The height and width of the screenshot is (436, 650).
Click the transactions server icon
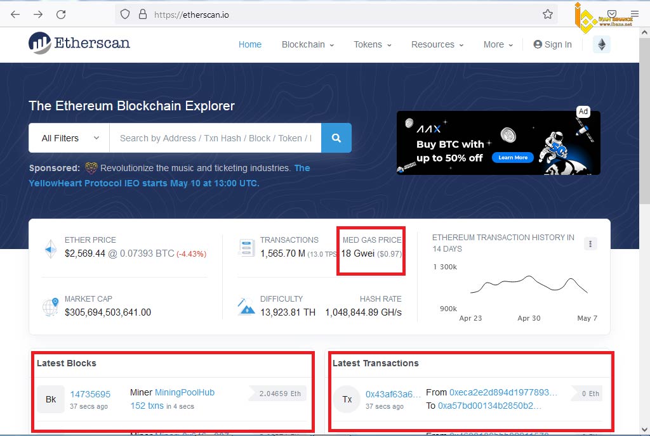click(246, 247)
